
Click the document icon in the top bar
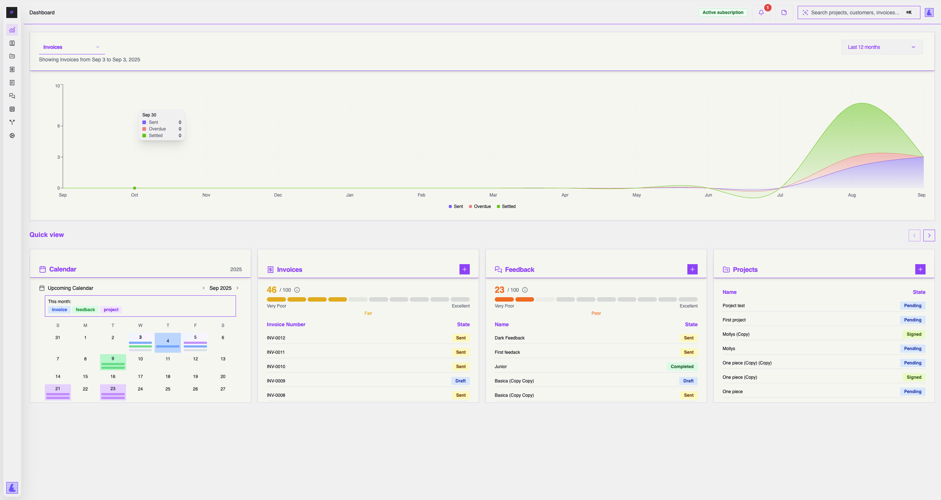point(783,12)
